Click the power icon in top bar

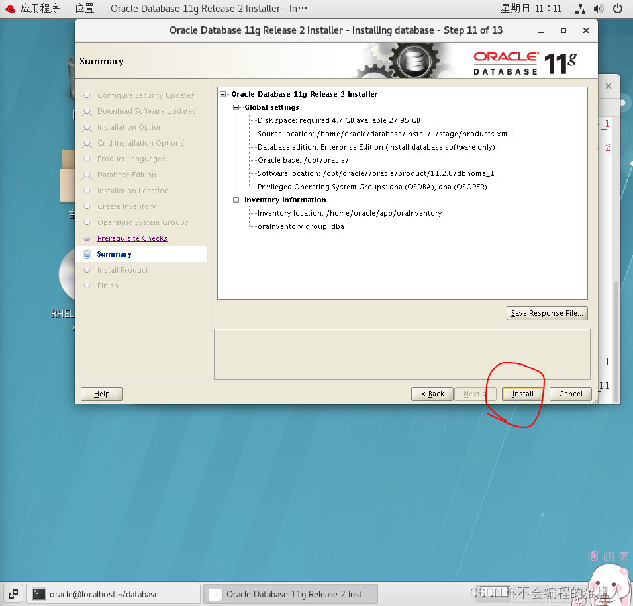pyautogui.click(x=618, y=9)
